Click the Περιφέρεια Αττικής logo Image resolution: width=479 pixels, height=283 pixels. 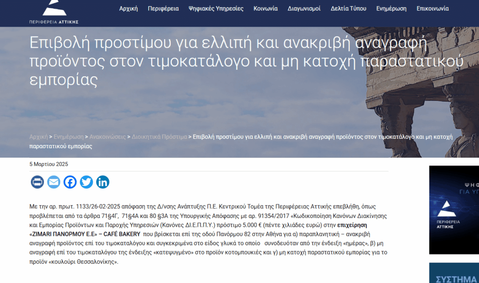click(x=54, y=12)
